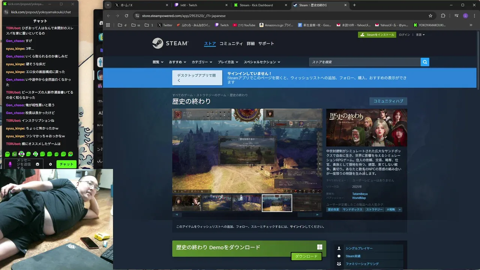Click the ストラテジーのゲーム breadcrumb link
This screenshot has height=270, width=480.
click(211, 95)
